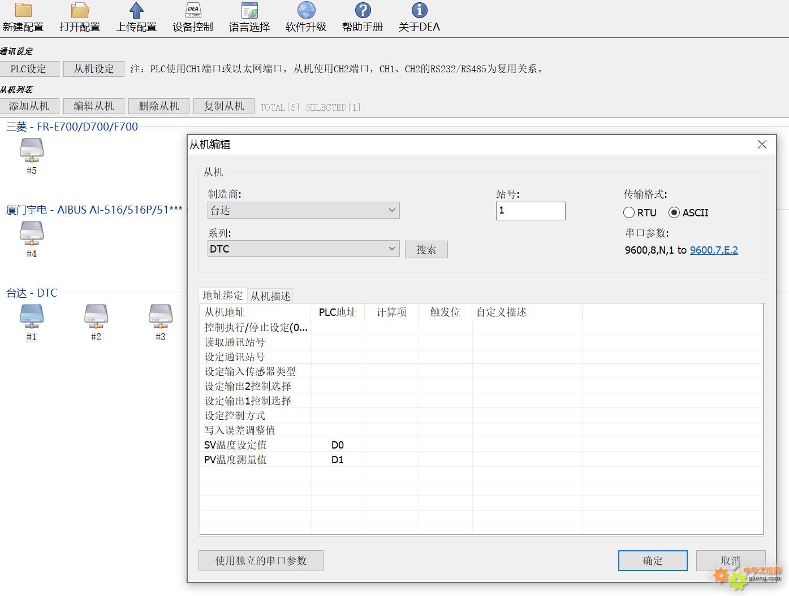Click the 从机设定 button
The height and width of the screenshot is (596, 789).
click(x=94, y=69)
